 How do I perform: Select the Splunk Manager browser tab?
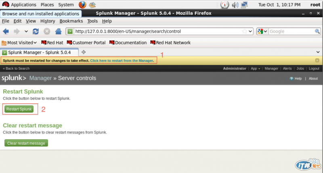click(x=39, y=52)
